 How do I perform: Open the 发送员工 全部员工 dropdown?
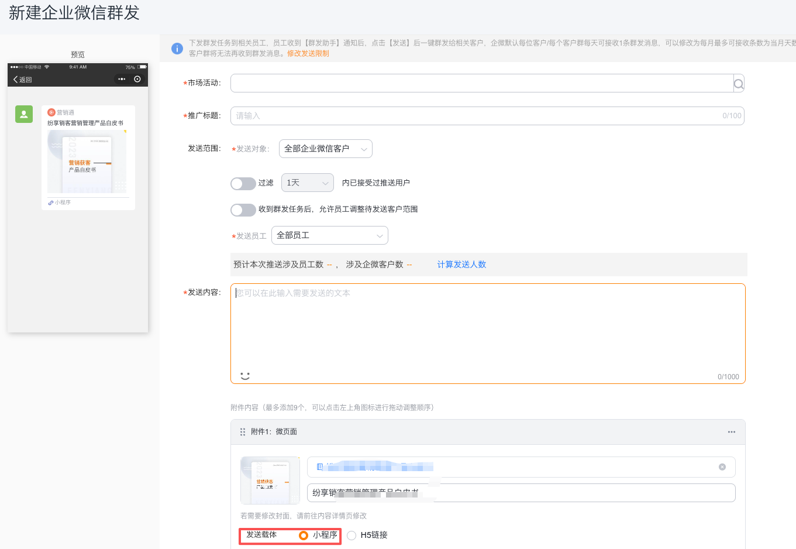pos(329,235)
